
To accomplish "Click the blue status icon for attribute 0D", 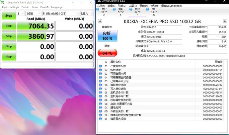I will 100,111.
